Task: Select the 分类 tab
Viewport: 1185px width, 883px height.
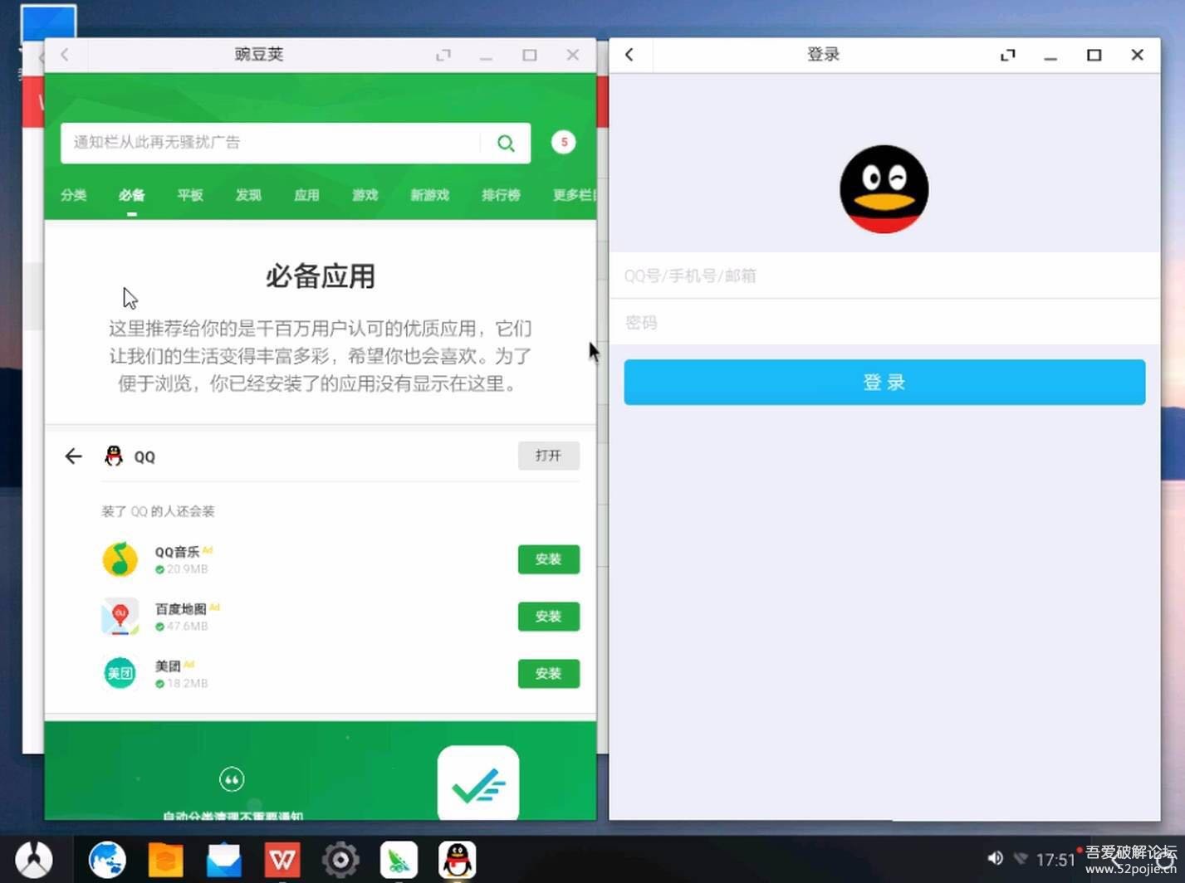Action: point(74,195)
